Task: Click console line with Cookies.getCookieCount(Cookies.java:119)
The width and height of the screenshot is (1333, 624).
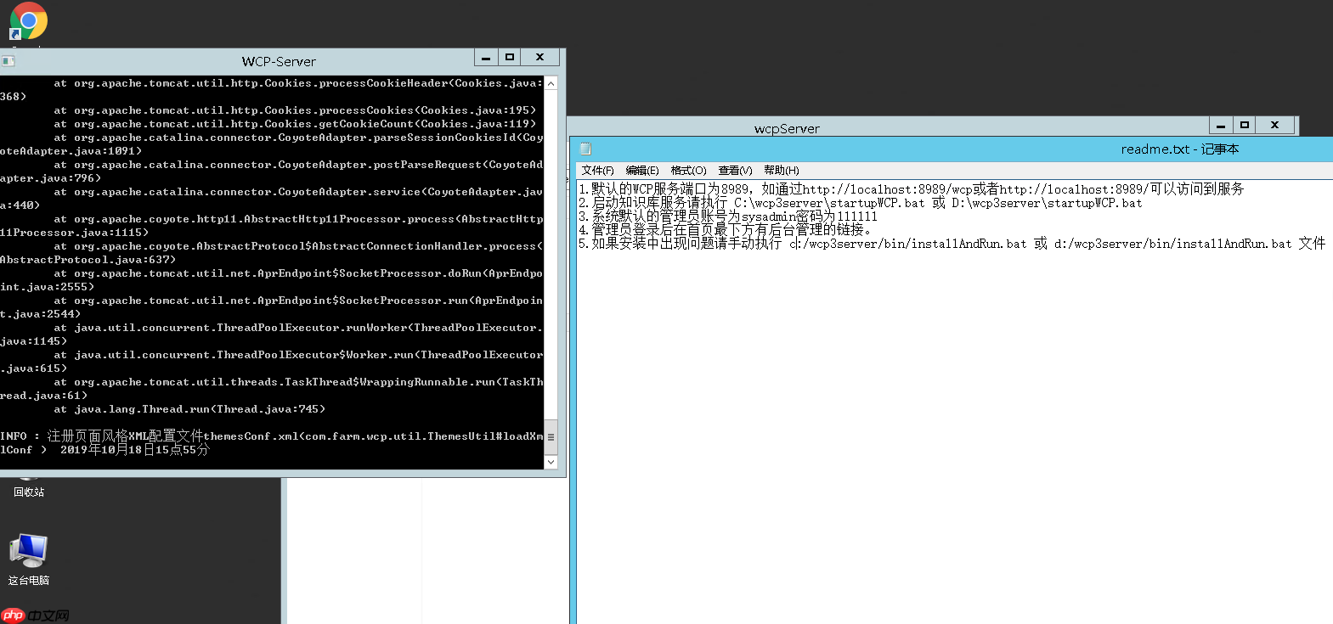Action: pos(295,124)
